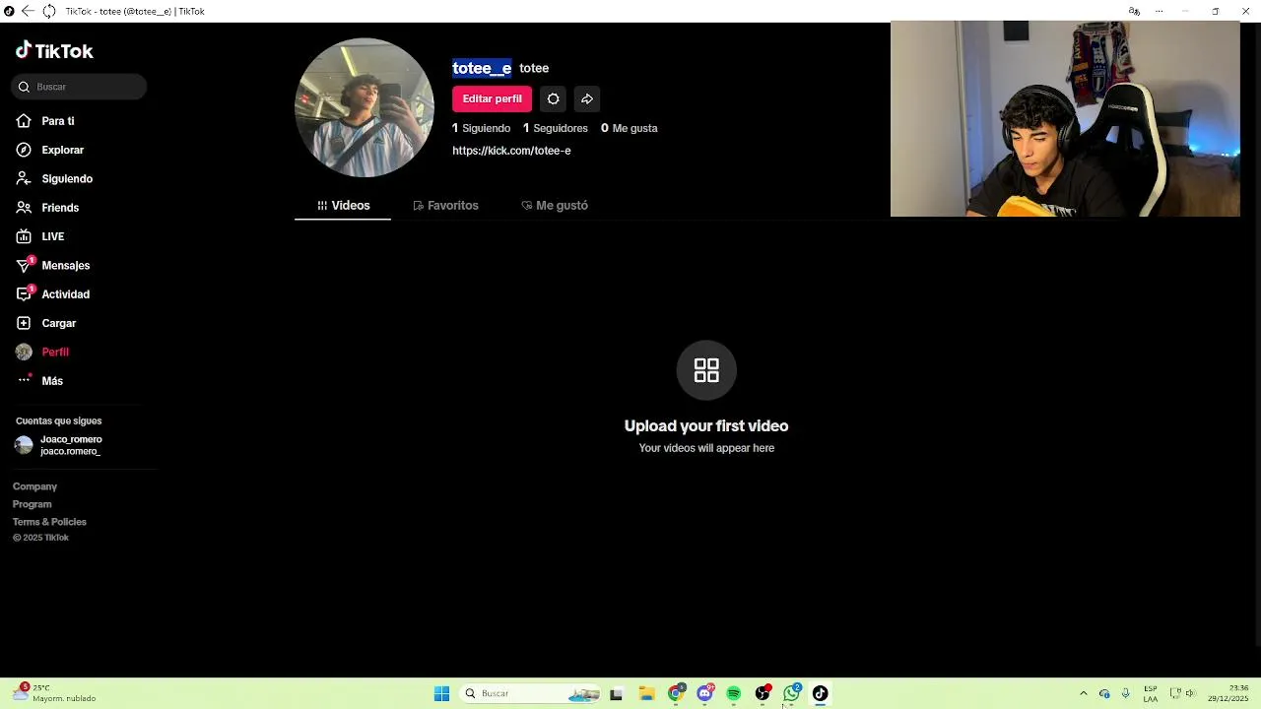Click the Editar perfil button
Image resolution: width=1261 pixels, height=709 pixels.
(x=492, y=98)
